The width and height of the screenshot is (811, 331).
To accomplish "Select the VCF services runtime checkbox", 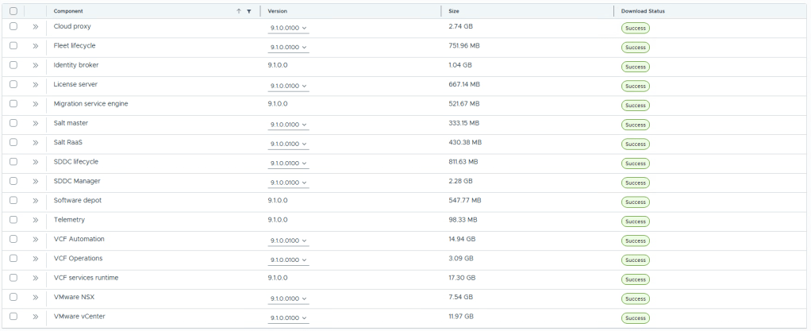I will [x=13, y=278].
